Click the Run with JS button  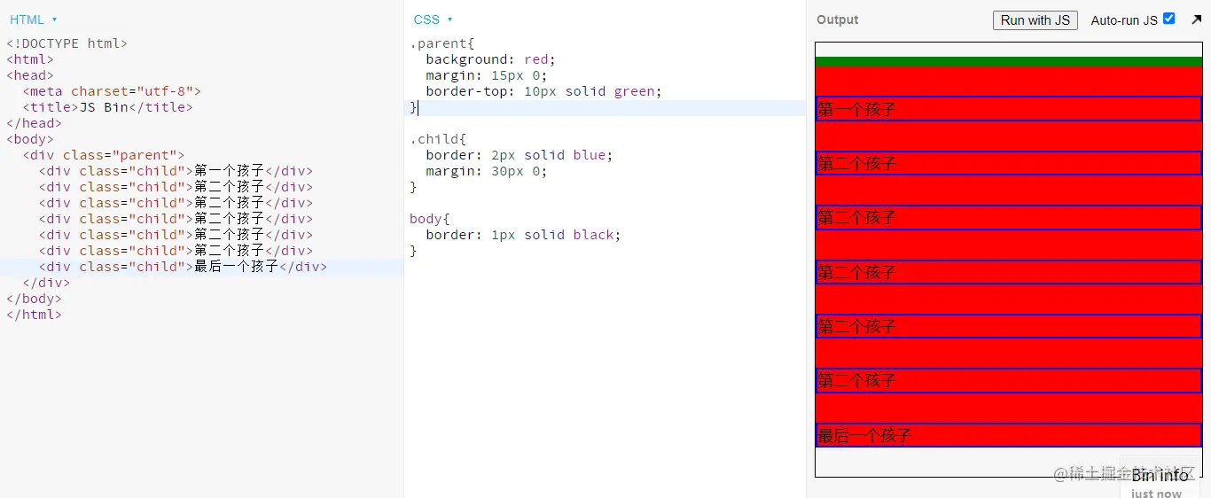pos(1035,19)
